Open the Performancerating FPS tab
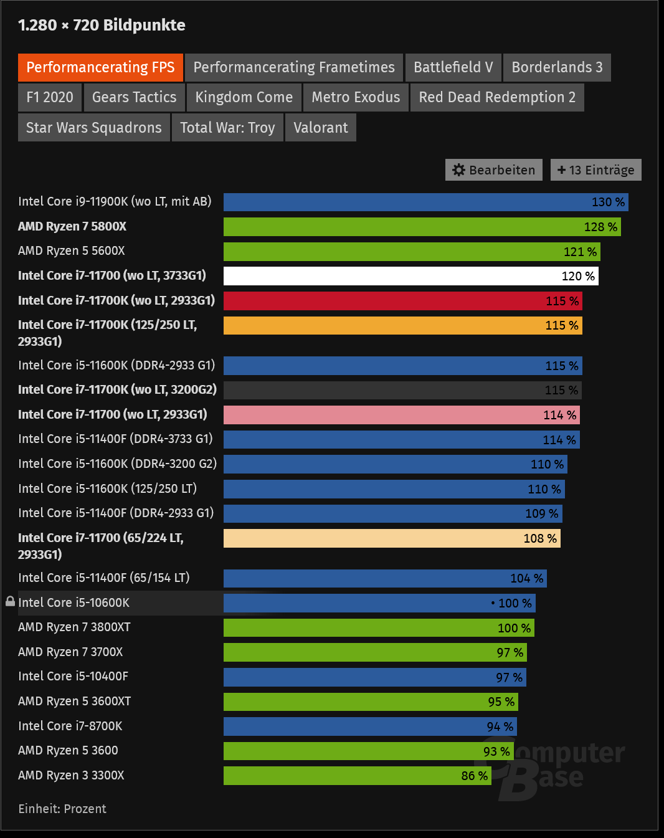This screenshot has height=838, width=664. tap(100, 67)
